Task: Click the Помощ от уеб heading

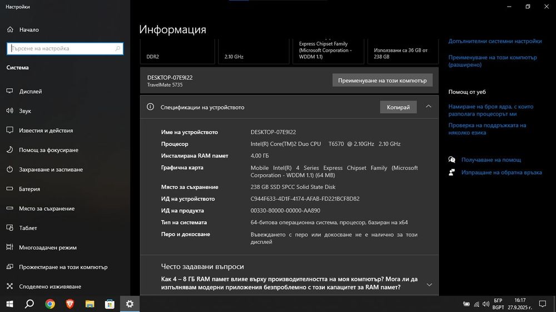Action: tap(467, 92)
